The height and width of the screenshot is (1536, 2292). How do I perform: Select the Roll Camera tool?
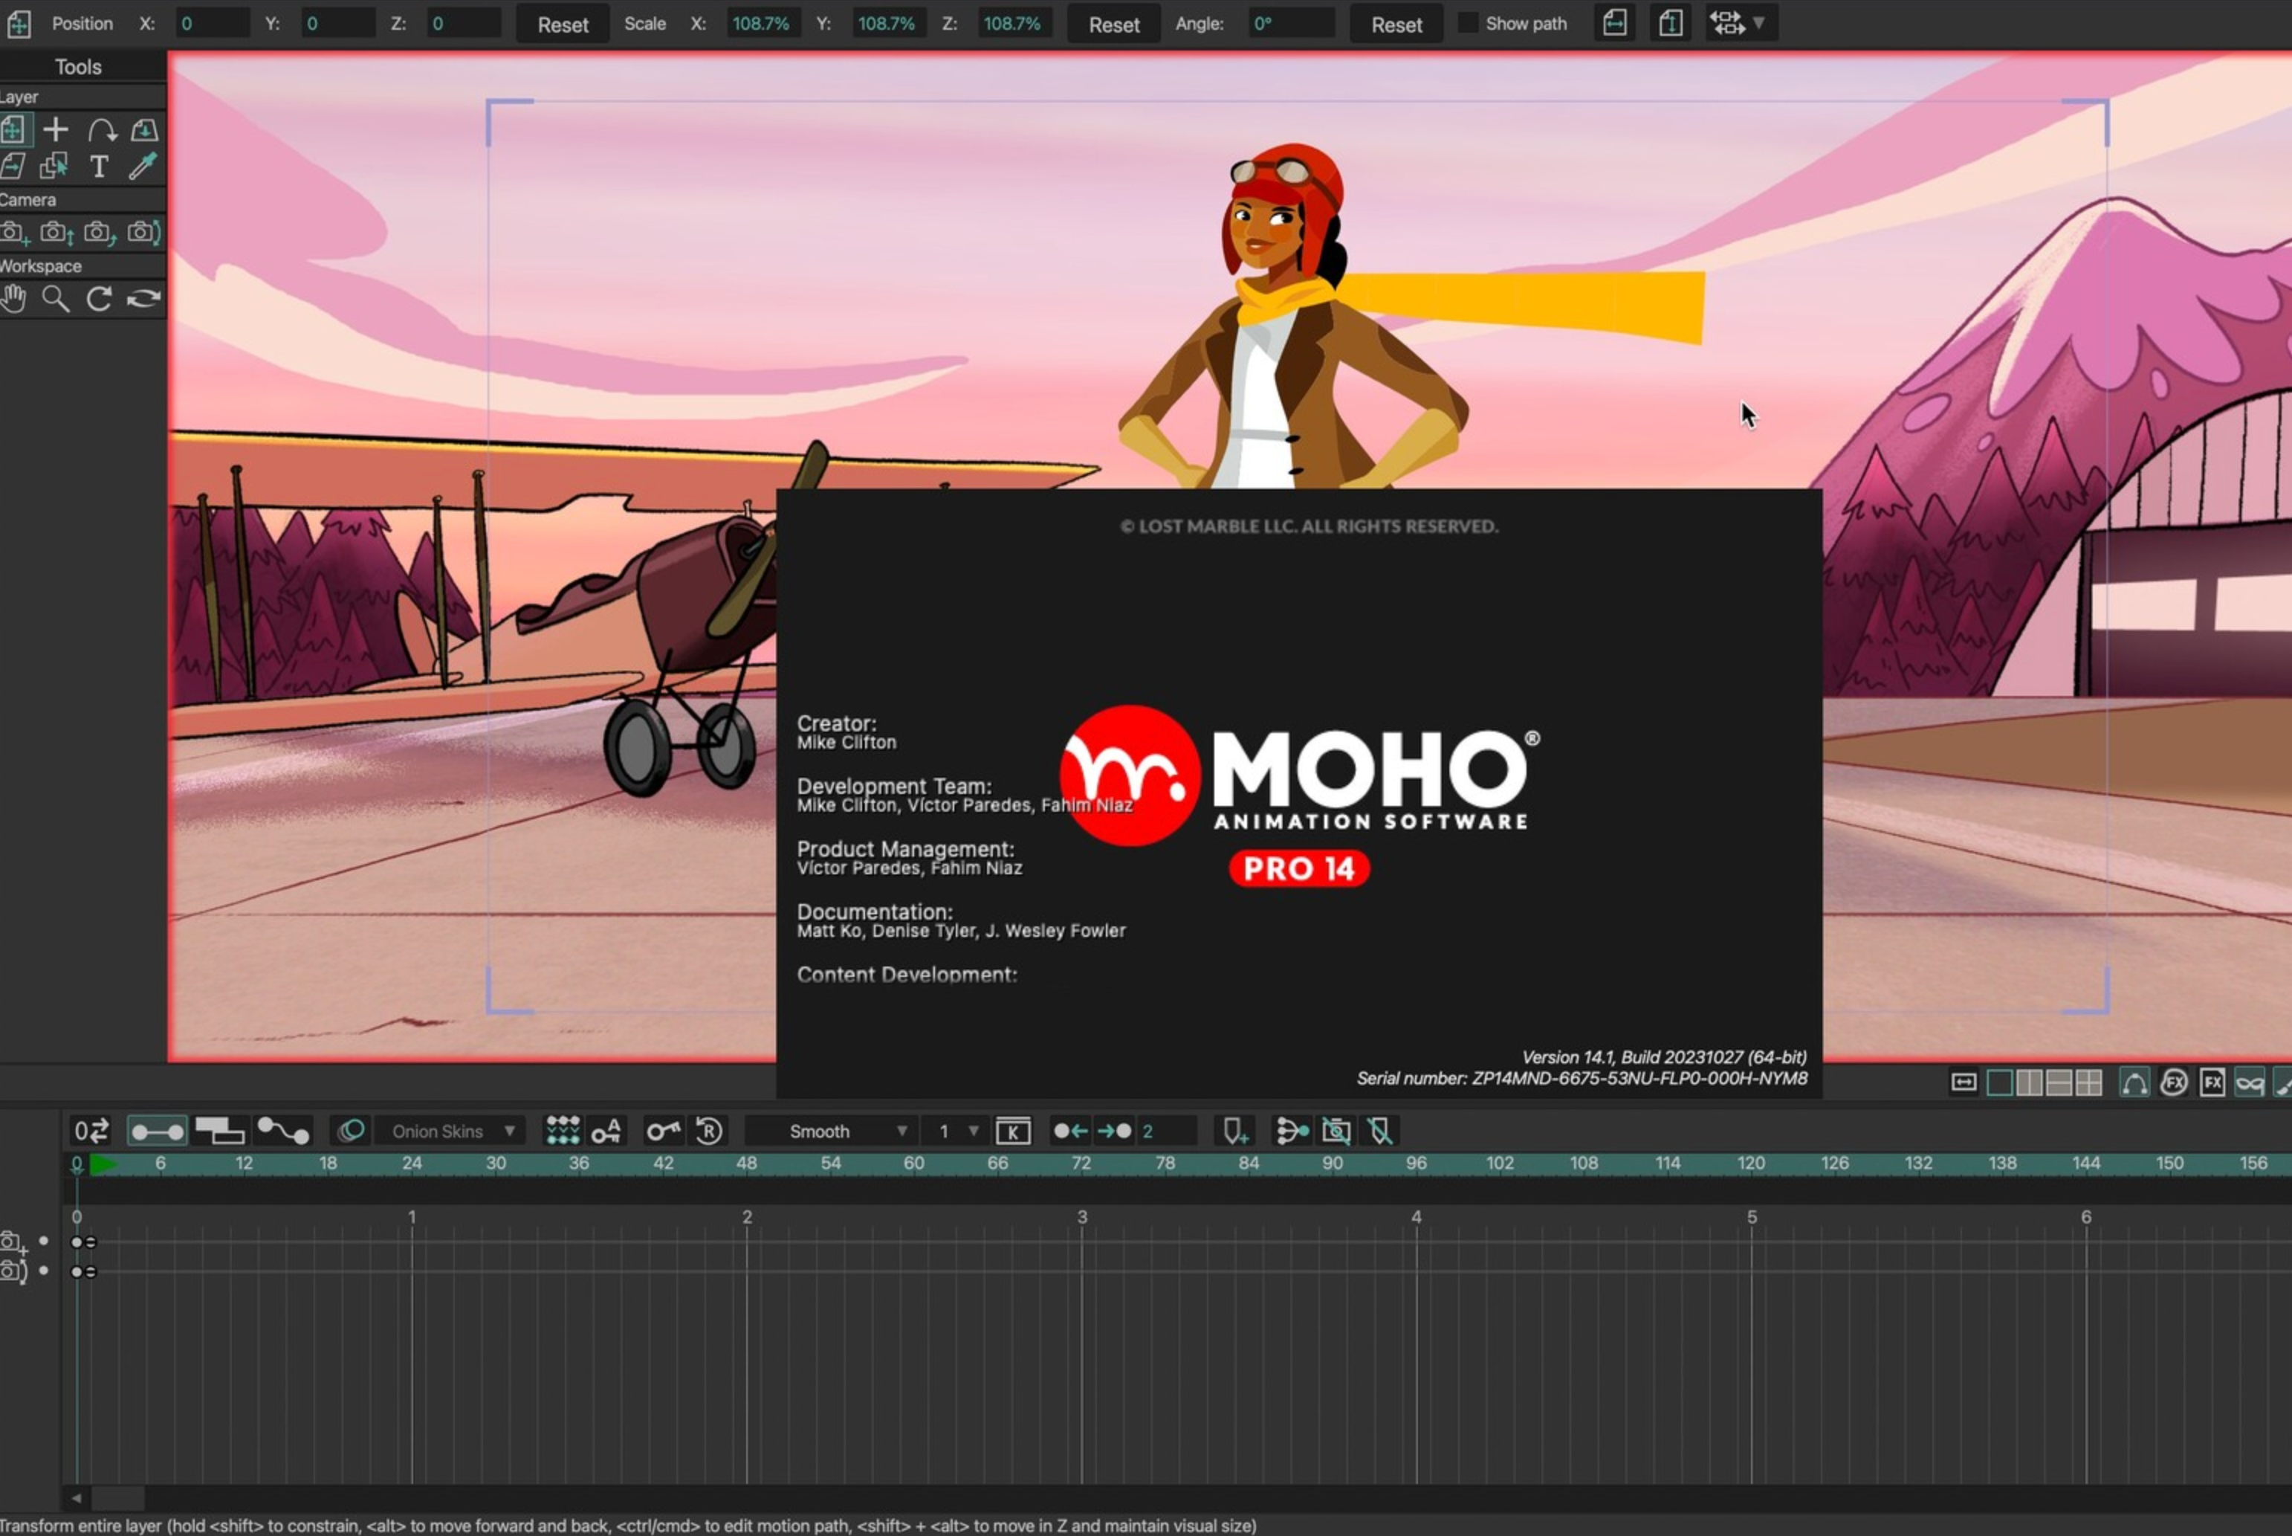(x=100, y=233)
